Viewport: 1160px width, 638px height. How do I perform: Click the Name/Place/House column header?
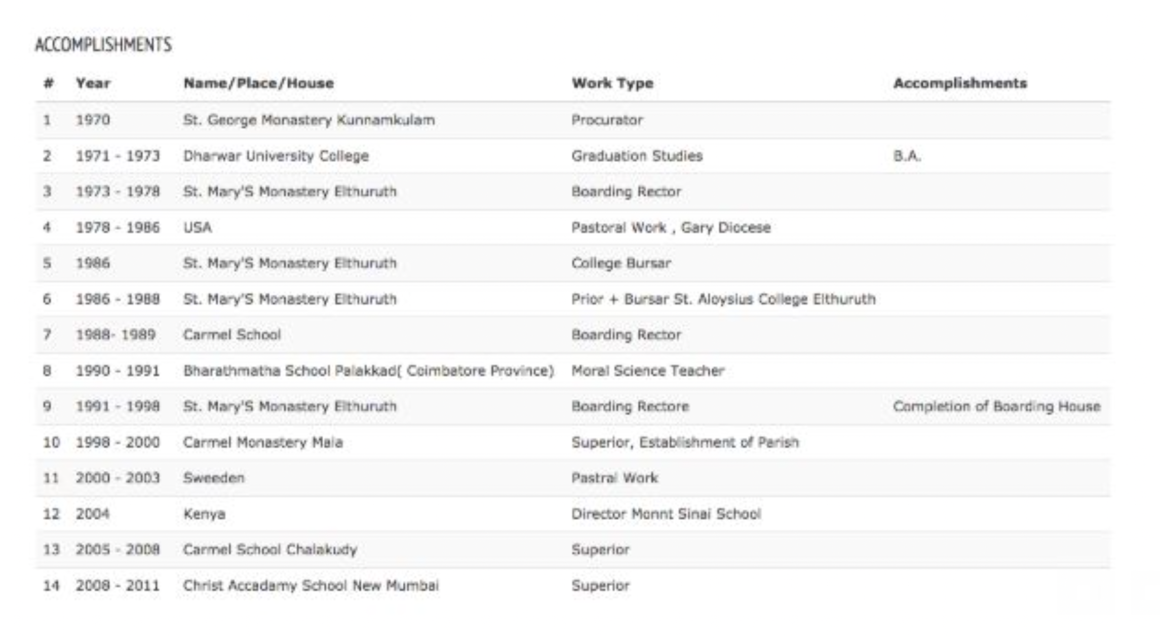(258, 83)
